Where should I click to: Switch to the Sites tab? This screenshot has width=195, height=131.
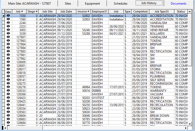(67, 4)
